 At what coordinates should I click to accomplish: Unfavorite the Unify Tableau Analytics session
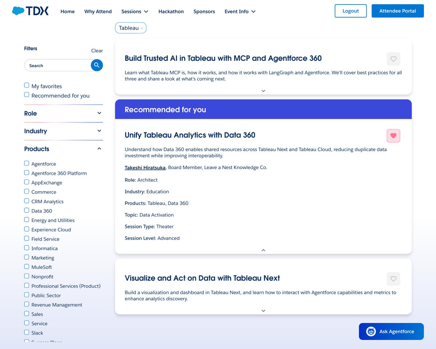[x=393, y=136]
